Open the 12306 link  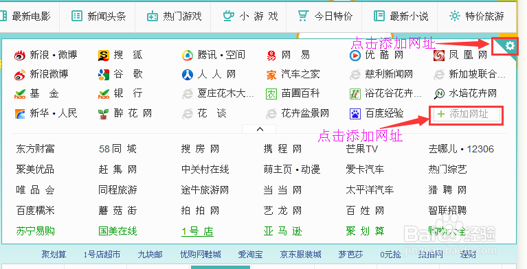[x=480, y=149]
